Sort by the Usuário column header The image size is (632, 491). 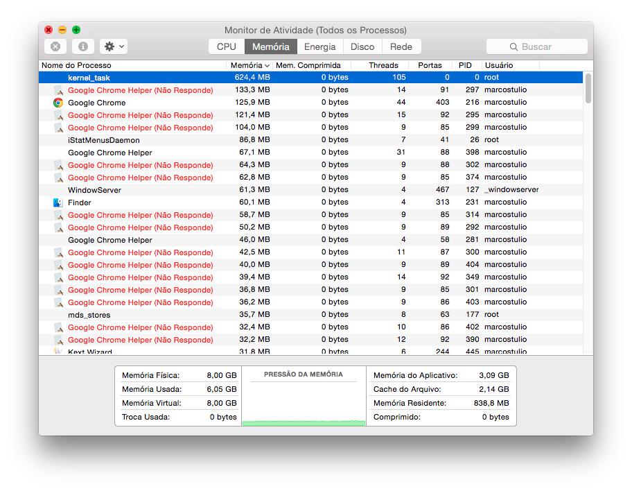(511, 65)
